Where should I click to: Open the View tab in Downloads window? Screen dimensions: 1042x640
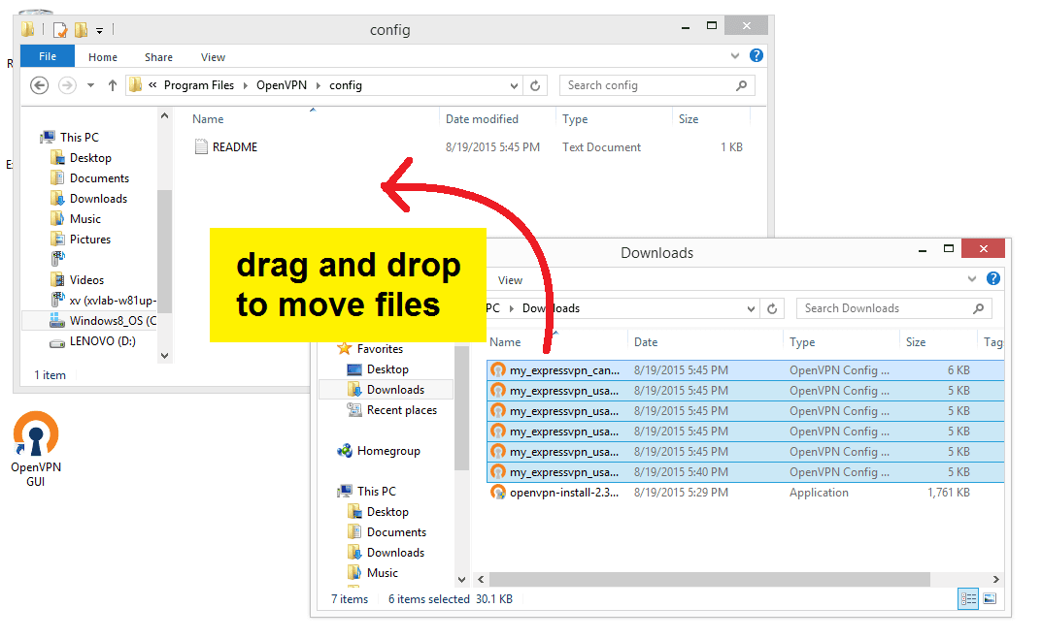[x=511, y=280]
